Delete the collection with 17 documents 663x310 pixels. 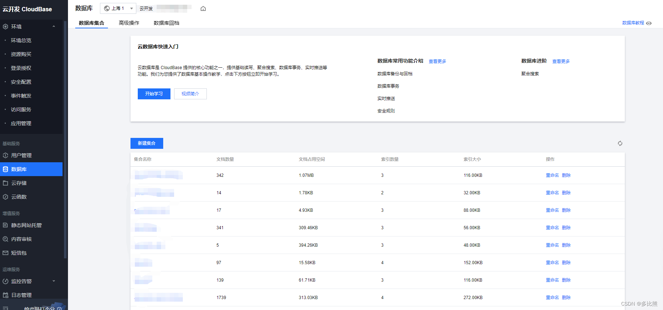(x=566, y=210)
